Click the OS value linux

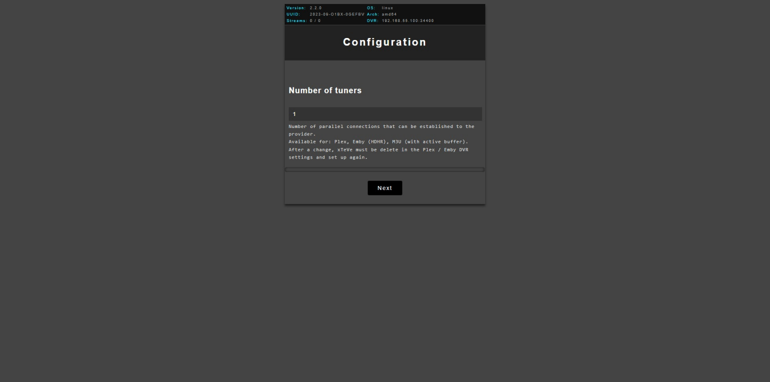point(388,8)
